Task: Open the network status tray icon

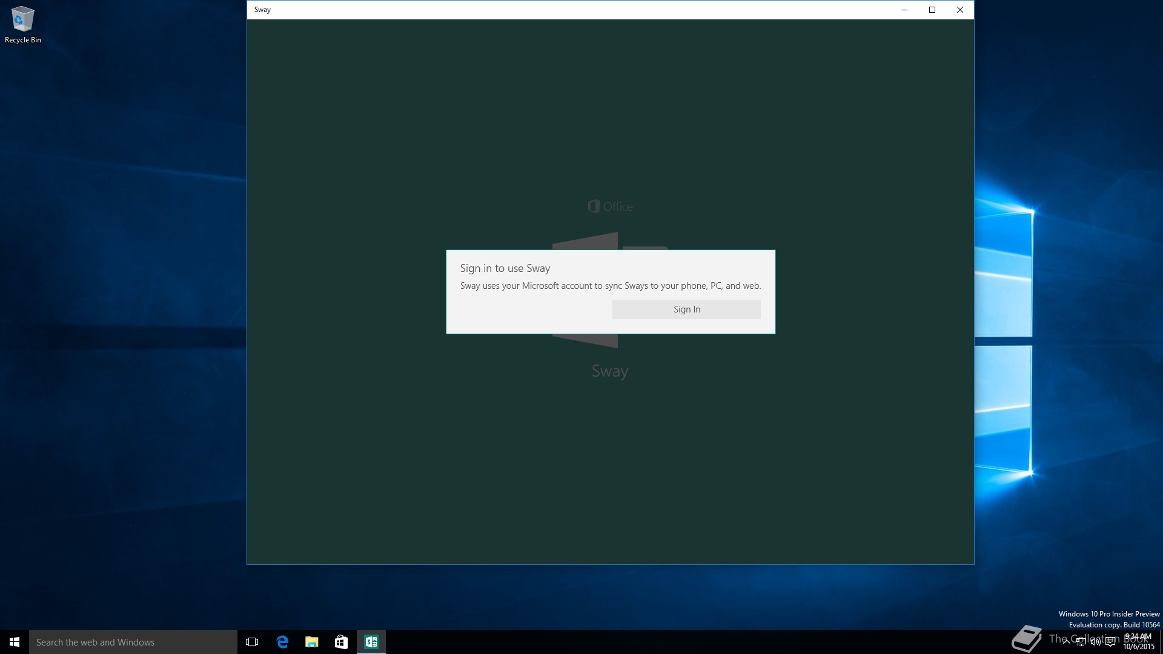Action: (x=1081, y=642)
